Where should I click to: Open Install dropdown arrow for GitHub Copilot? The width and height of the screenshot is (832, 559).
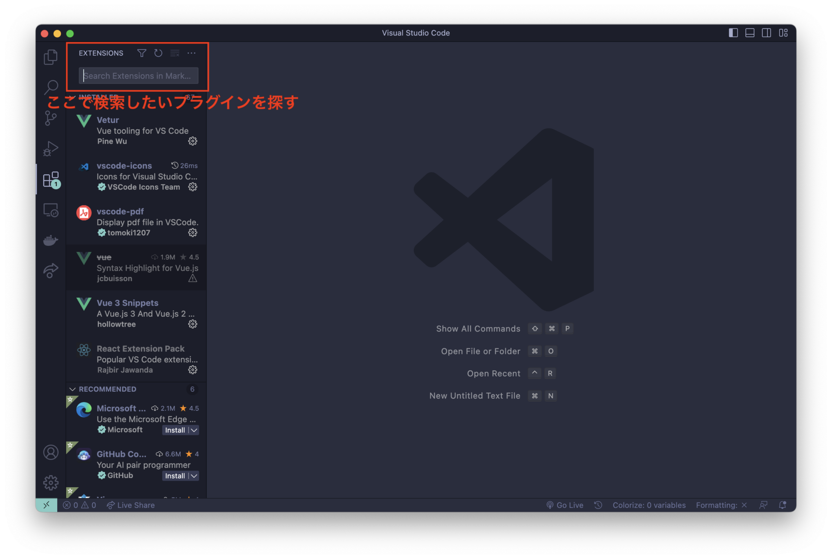pos(194,476)
